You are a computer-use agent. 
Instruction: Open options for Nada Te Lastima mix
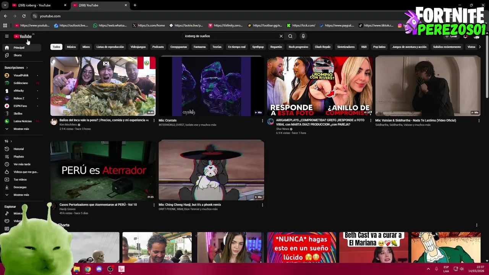tap(479, 121)
